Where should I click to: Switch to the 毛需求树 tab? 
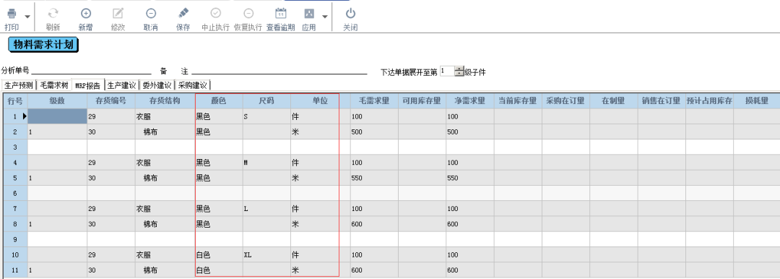point(53,85)
